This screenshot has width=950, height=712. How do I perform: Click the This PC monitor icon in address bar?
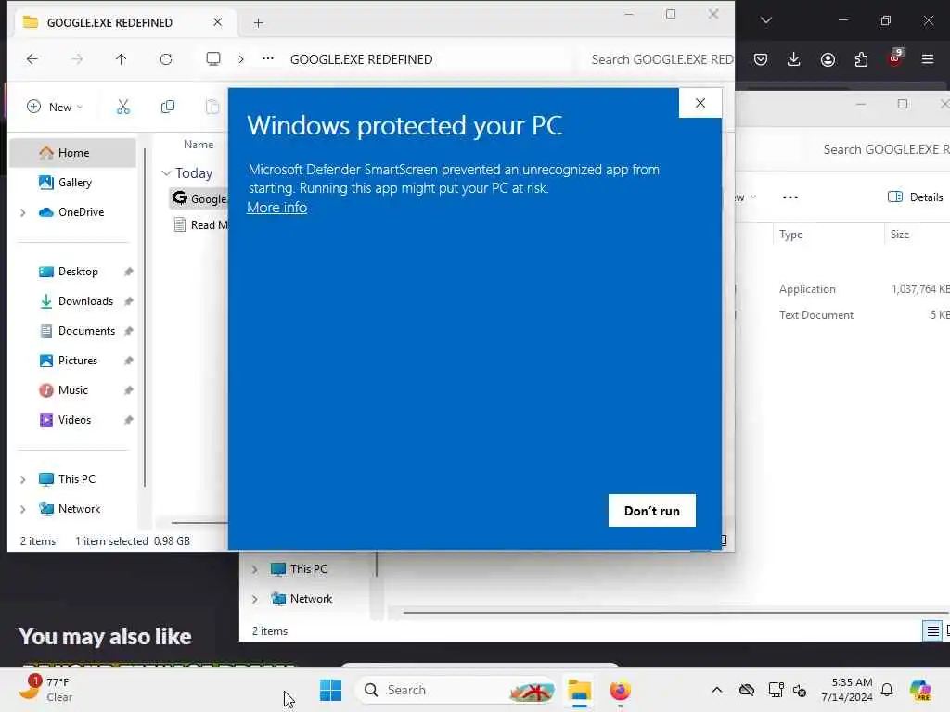click(213, 58)
